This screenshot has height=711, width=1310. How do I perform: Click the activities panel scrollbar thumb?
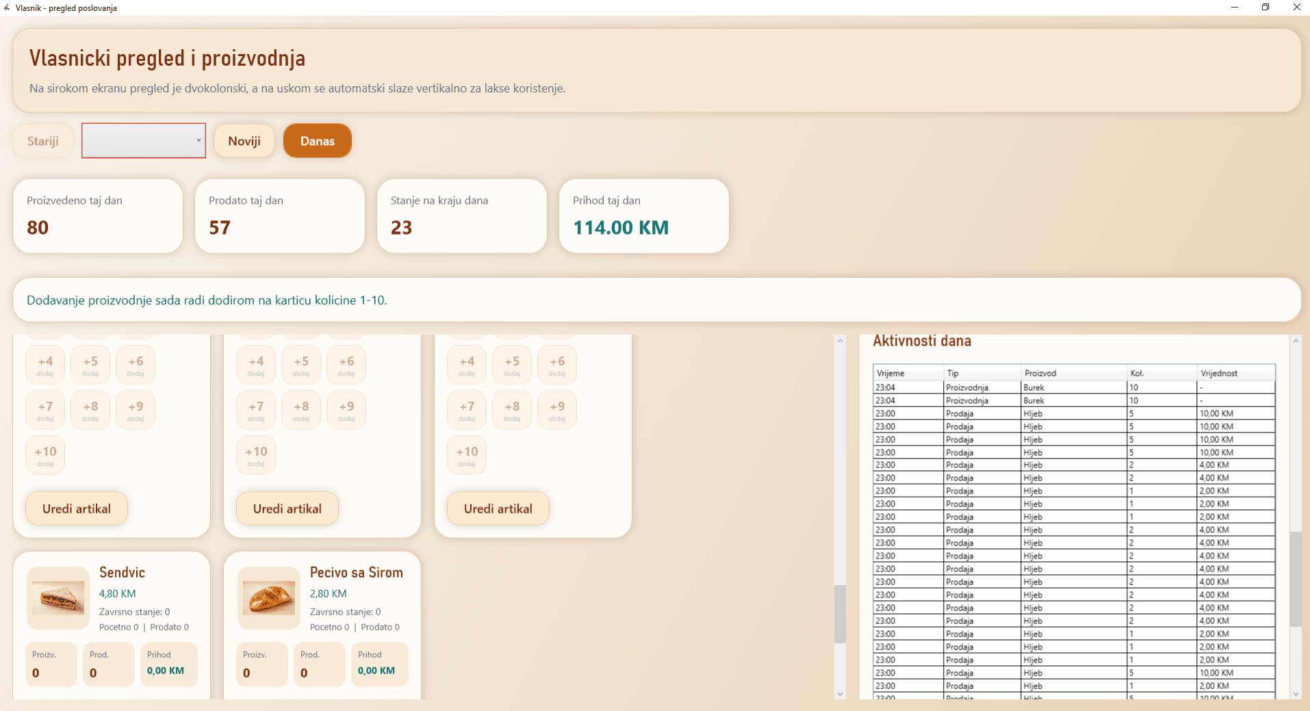(1296, 579)
